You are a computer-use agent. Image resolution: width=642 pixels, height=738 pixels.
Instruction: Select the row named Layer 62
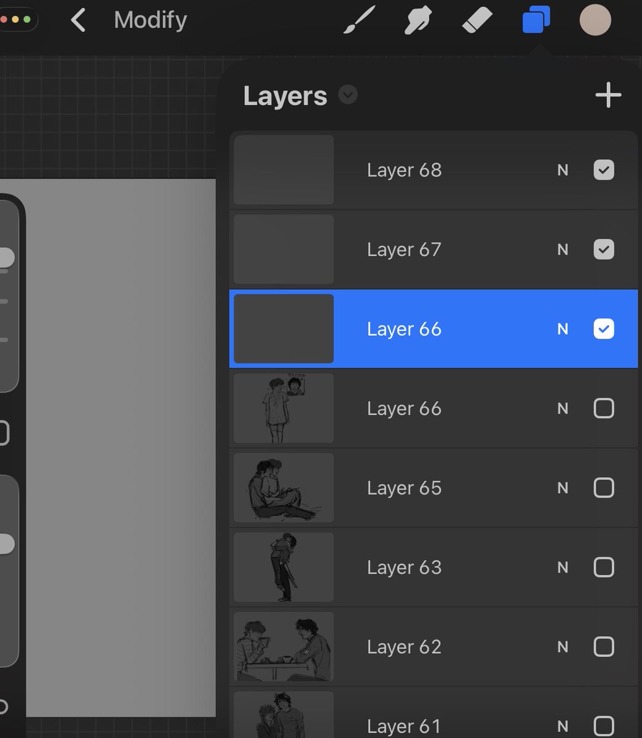434,646
